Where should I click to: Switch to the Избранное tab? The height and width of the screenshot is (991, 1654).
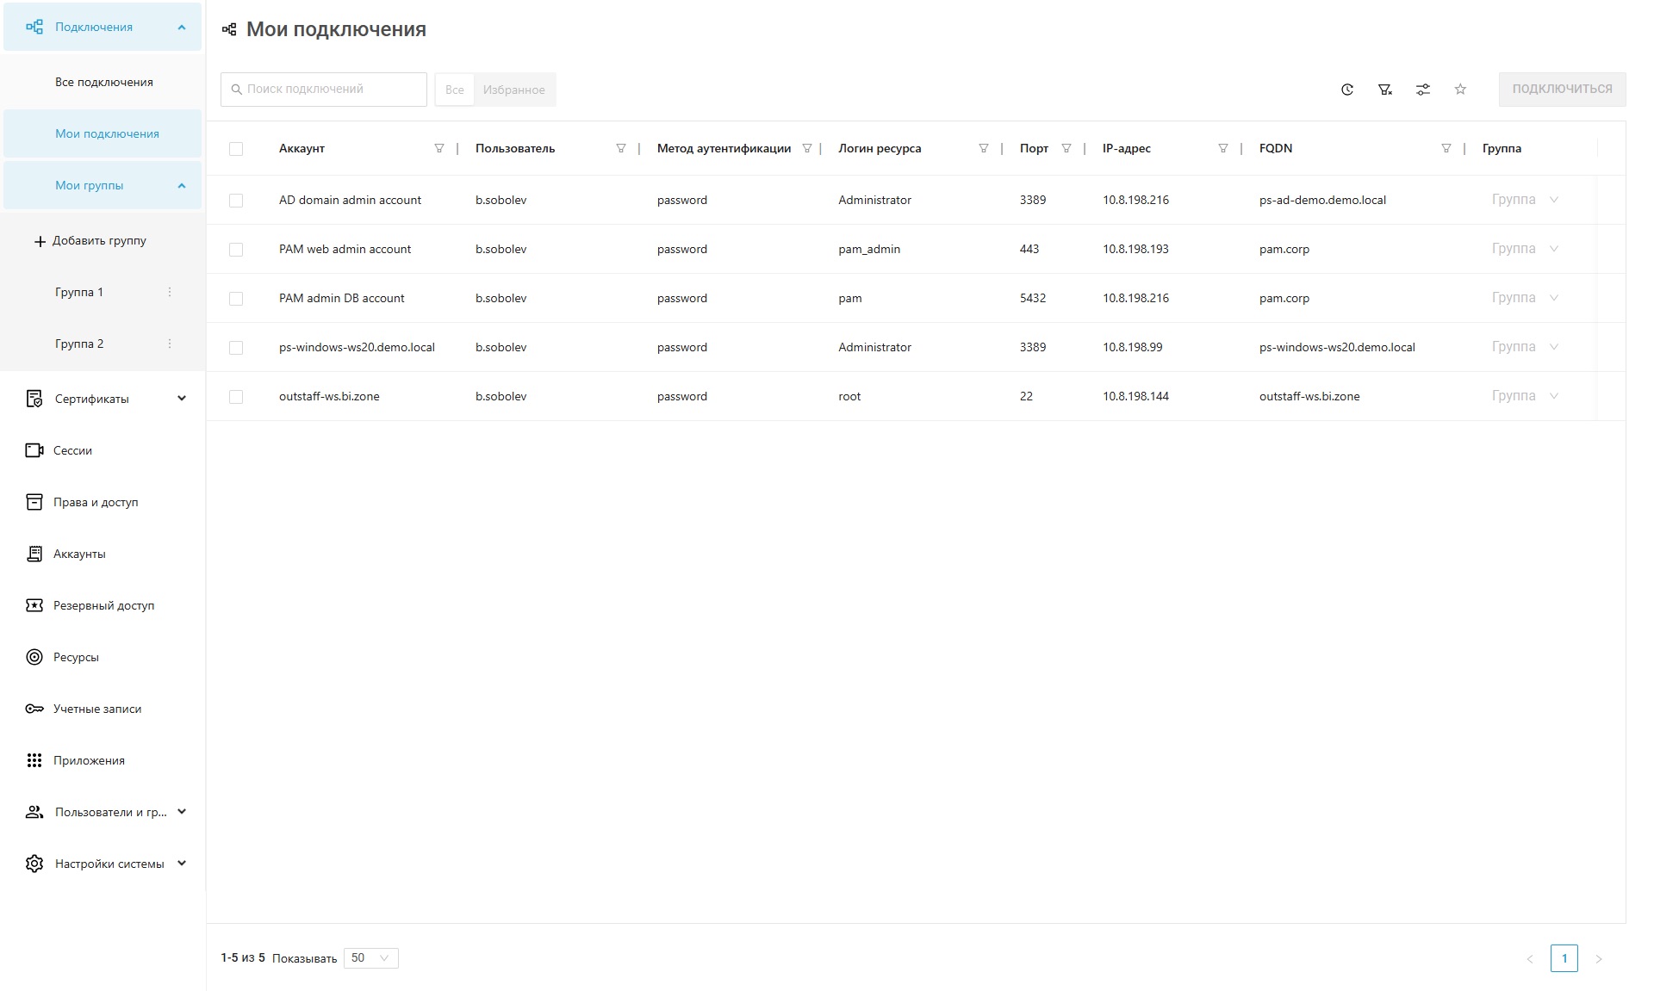click(513, 90)
